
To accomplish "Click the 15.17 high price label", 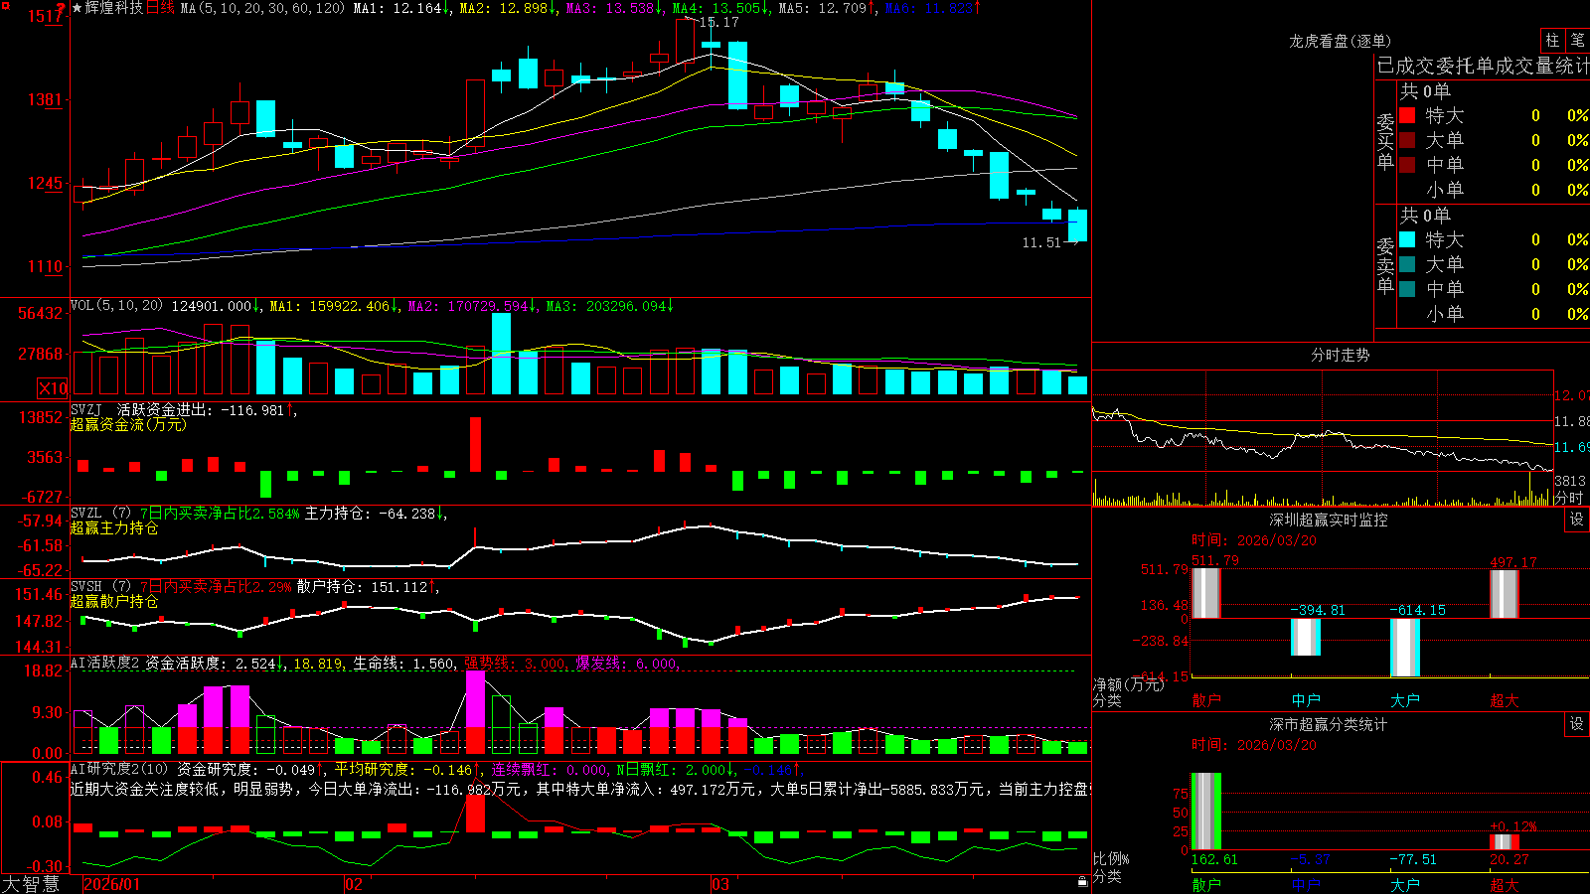I will (718, 22).
